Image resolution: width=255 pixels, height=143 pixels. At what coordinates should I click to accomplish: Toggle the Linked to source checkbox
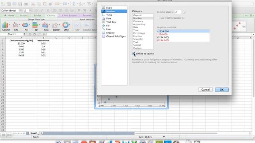[x=134, y=54]
